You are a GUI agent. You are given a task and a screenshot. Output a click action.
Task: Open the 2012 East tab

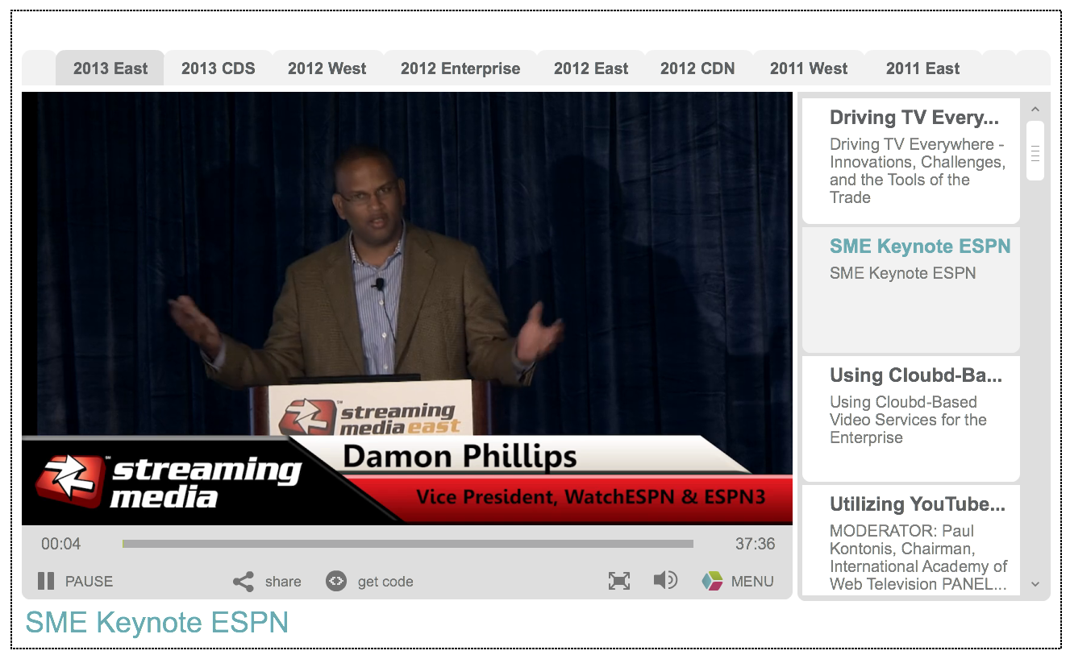(591, 68)
